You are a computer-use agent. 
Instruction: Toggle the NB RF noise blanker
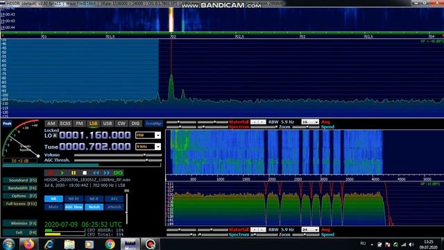(74, 199)
